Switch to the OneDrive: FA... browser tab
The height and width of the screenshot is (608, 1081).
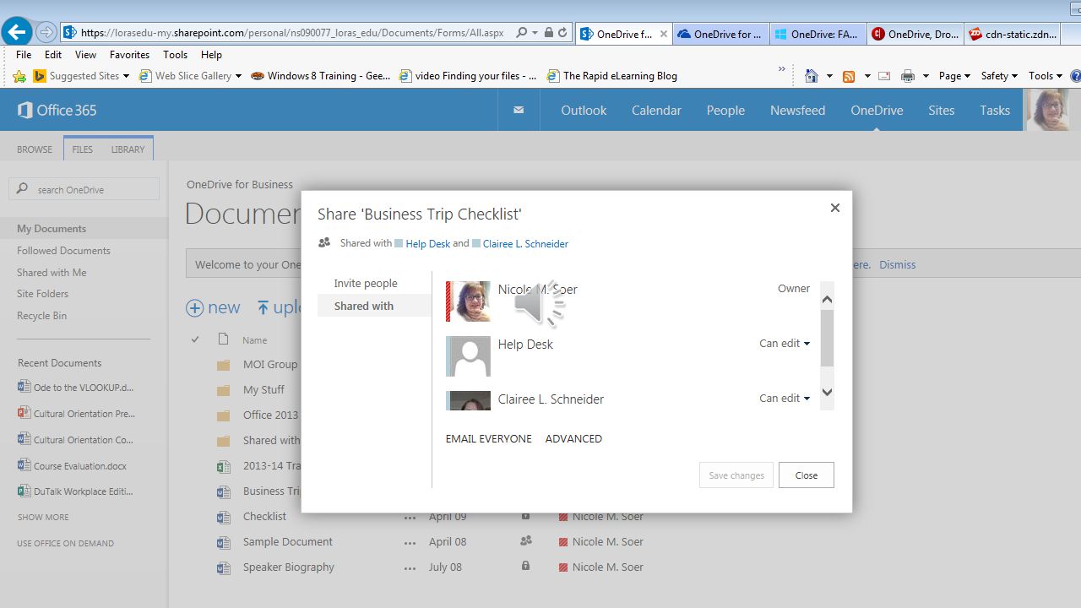click(818, 34)
